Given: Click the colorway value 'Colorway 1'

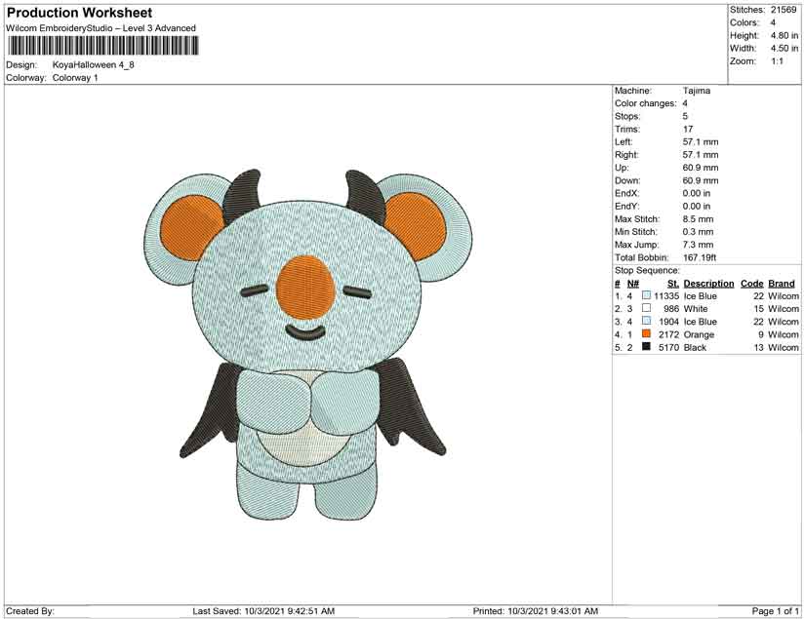Looking at the screenshot, I should point(75,78).
